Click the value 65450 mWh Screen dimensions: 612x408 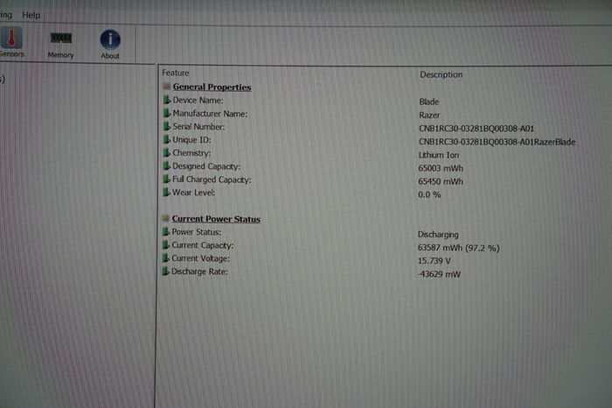(441, 182)
